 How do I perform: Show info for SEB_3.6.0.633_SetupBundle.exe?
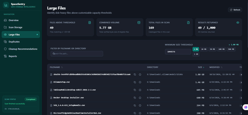click(140, 105)
